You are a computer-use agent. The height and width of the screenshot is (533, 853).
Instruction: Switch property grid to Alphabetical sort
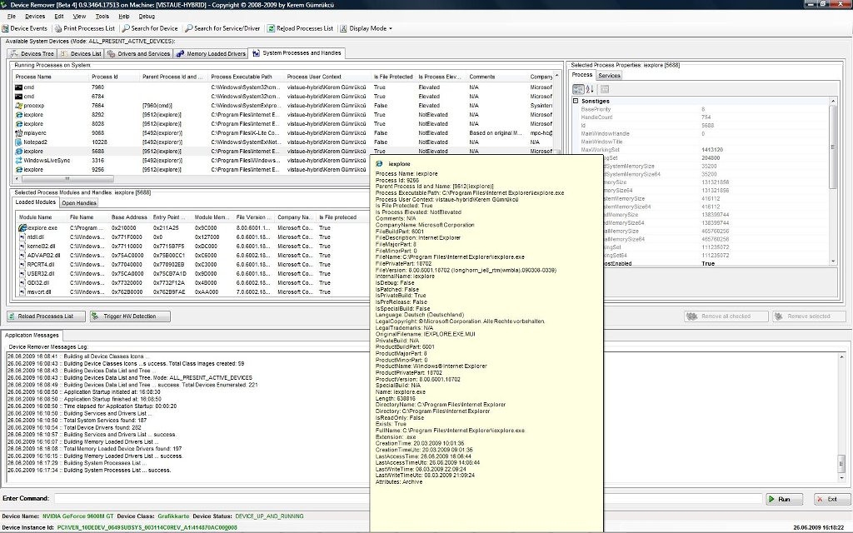[x=590, y=89]
